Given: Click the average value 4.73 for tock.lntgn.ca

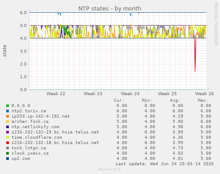Looking at the screenshot, I should pyautogui.click(x=178, y=148).
